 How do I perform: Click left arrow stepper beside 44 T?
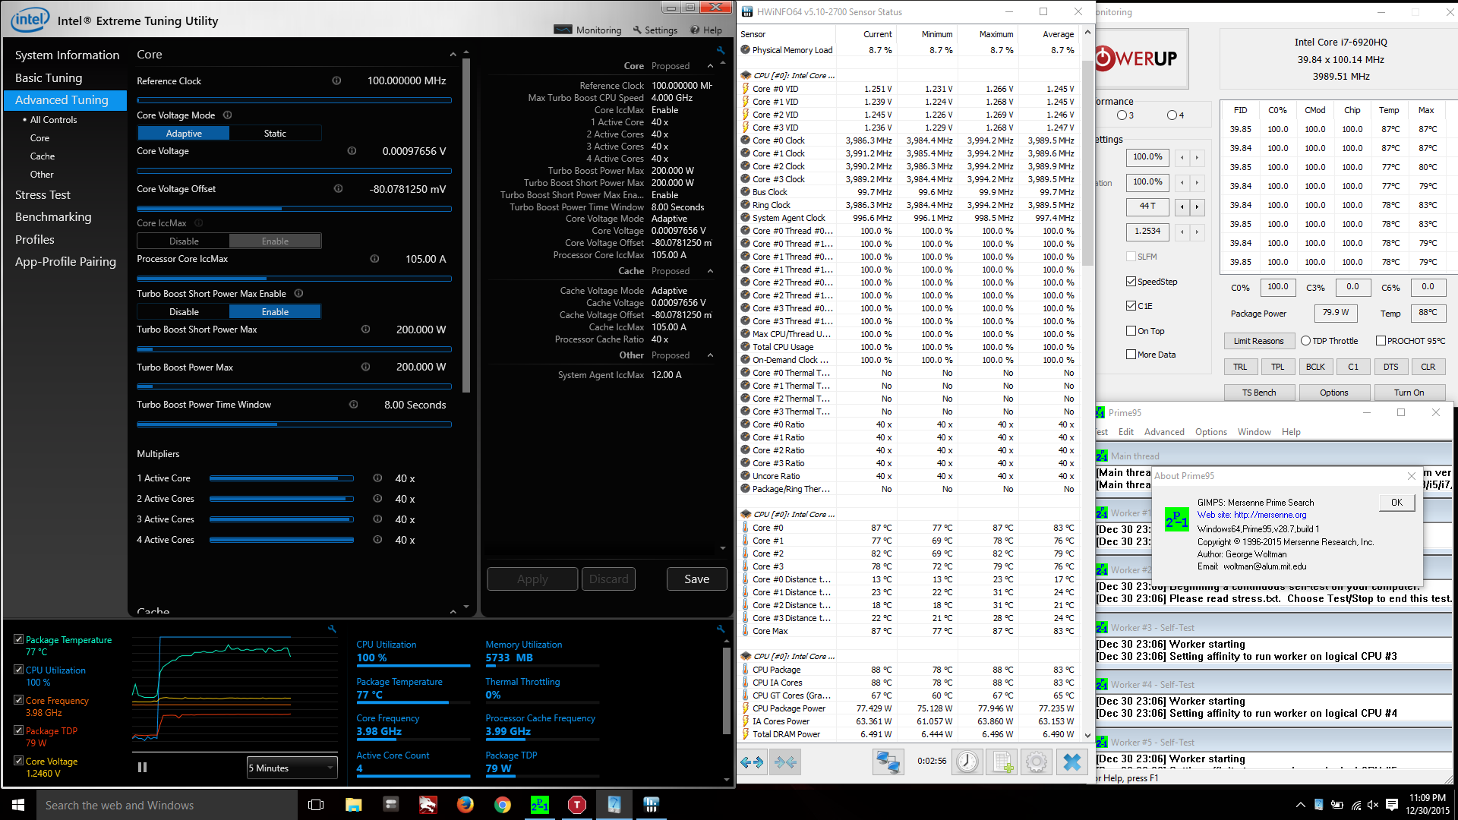1182,207
